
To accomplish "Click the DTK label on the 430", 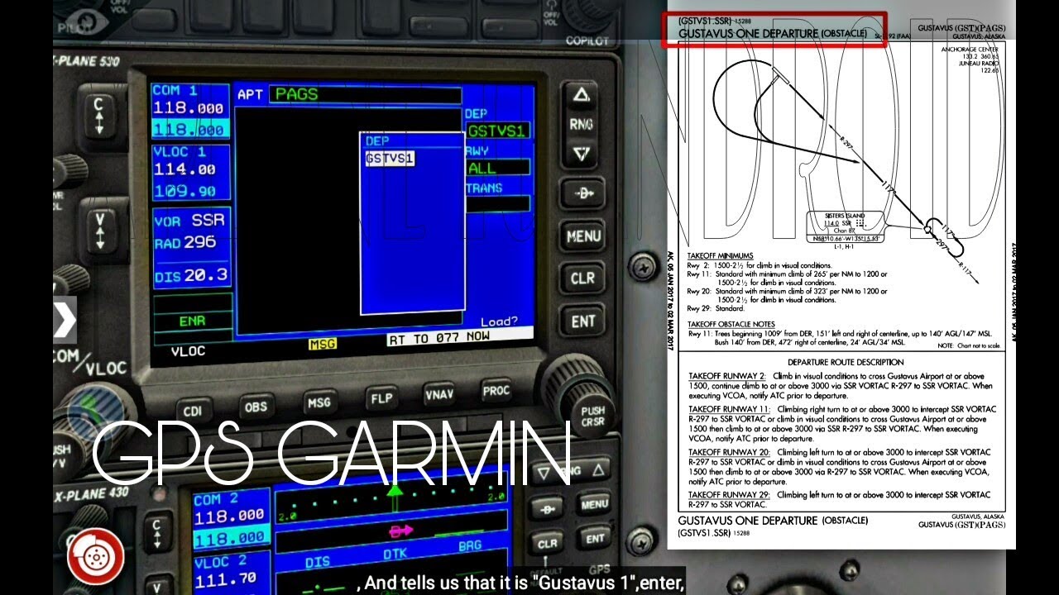I will [x=395, y=555].
